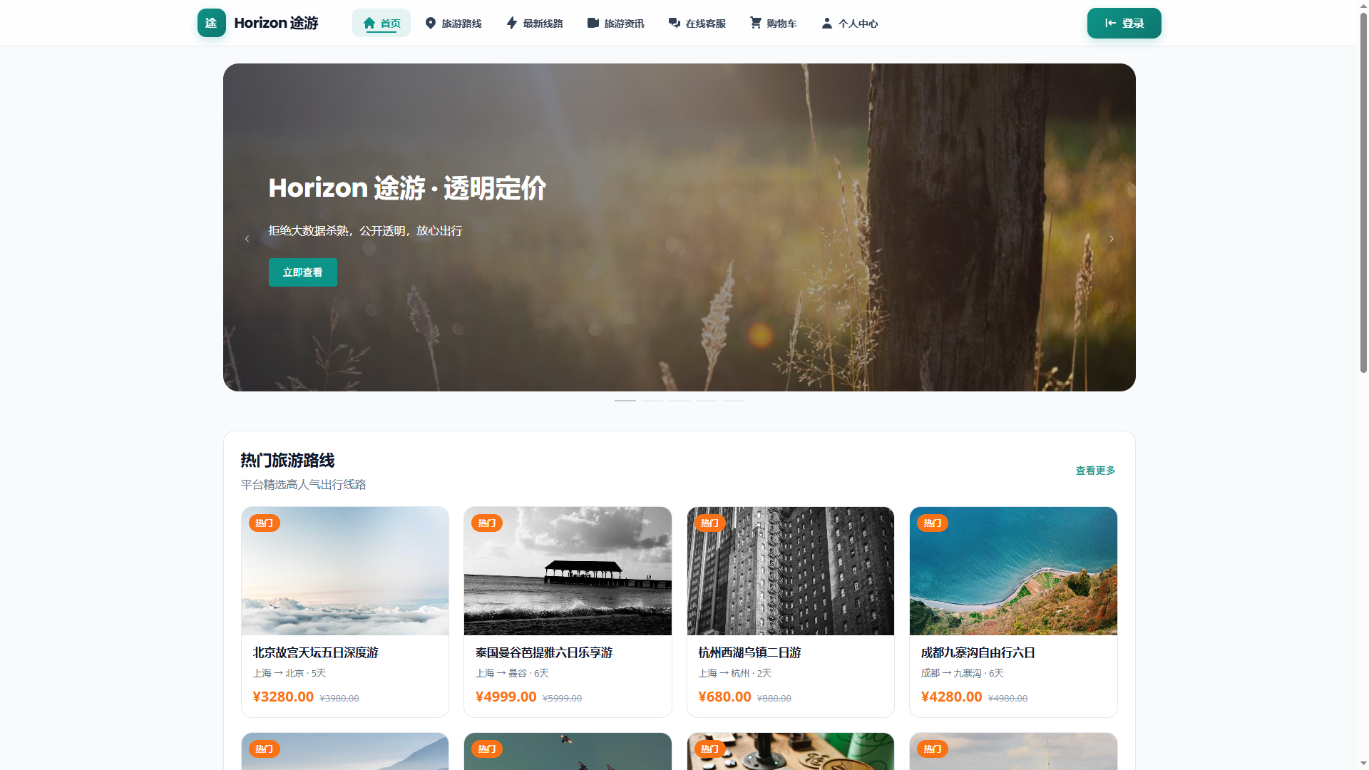Click the location pin icon for 旅游路线
The width and height of the screenshot is (1369, 770).
[431, 23]
